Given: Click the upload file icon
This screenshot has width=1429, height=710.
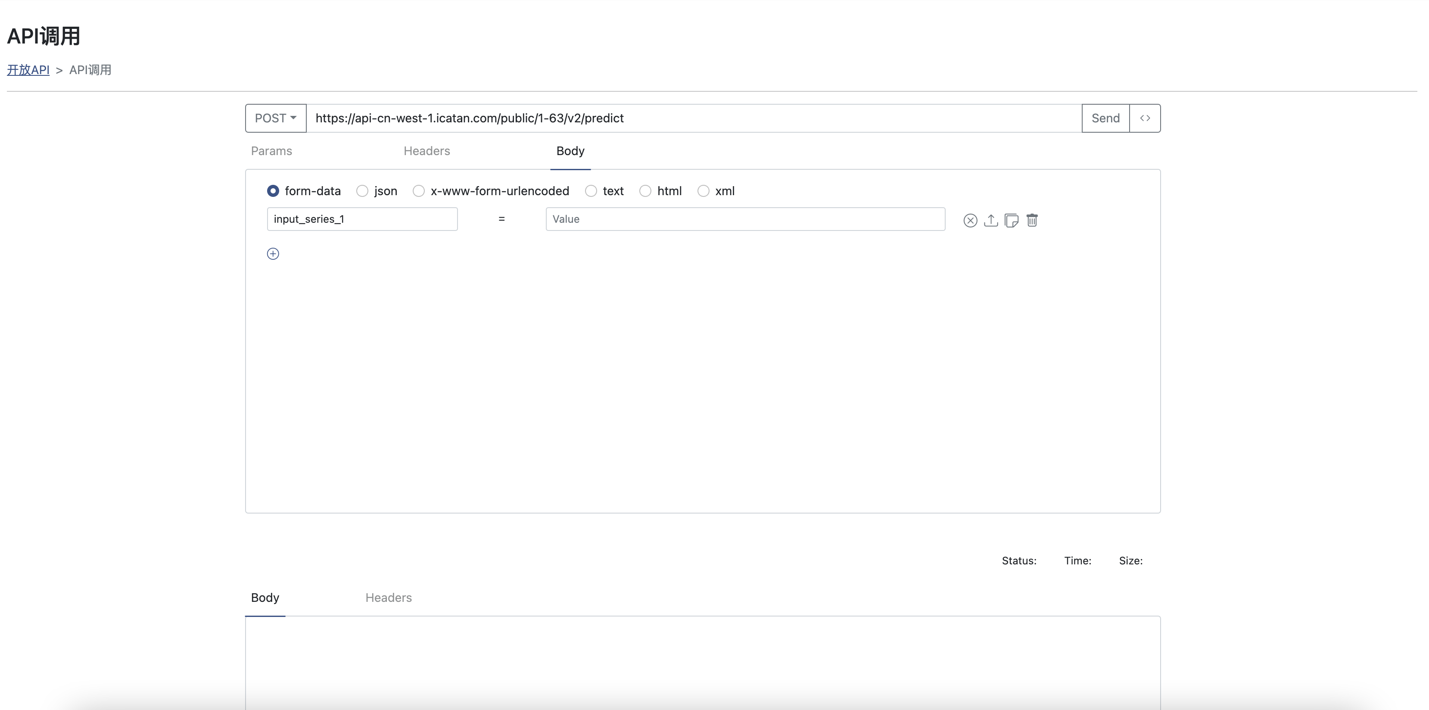Looking at the screenshot, I should (991, 220).
